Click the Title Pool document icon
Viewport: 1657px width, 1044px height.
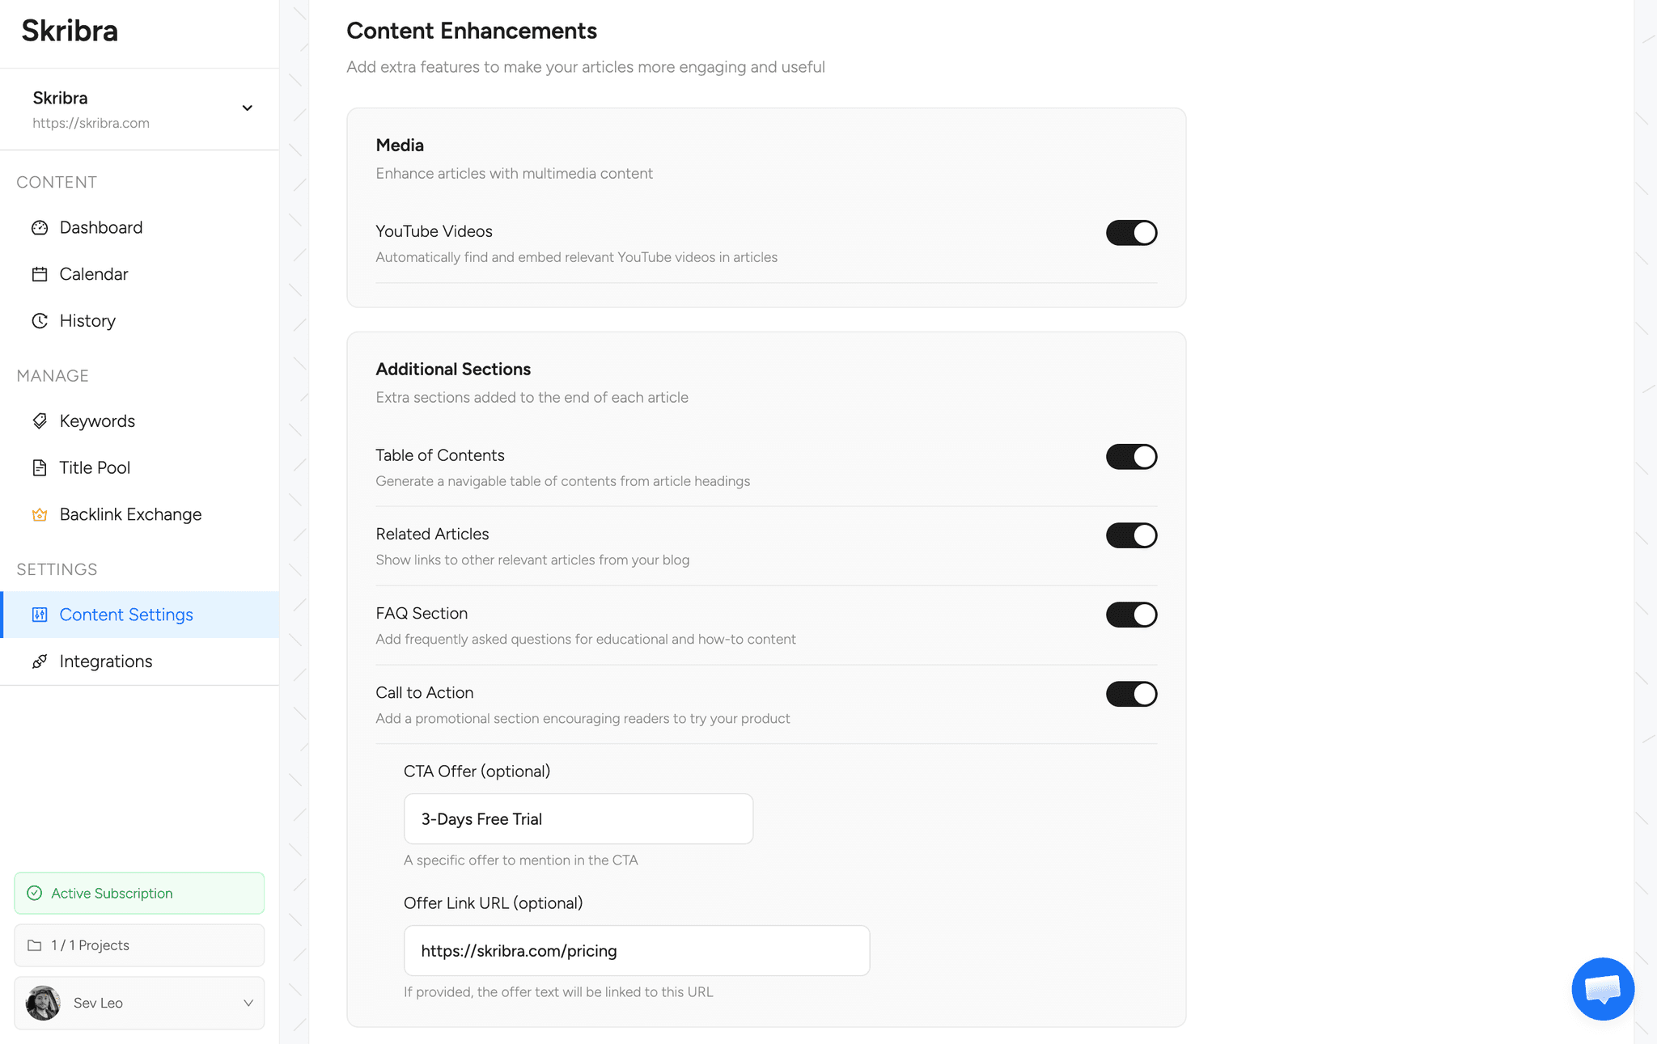point(40,467)
